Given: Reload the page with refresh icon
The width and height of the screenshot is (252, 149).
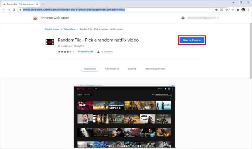Looking at the screenshot, I should tap(14, 10).
